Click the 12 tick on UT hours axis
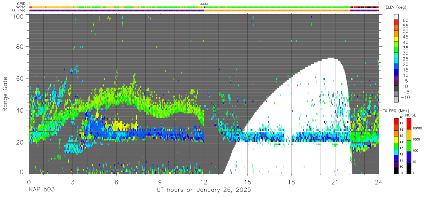The image size is (426, 197). (204, 182)
